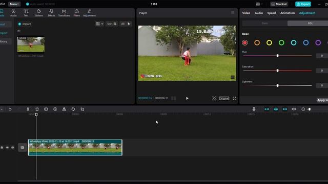
Task: Click the Hue slider handle
Action: pyautogui.click(x=278, y=56)
